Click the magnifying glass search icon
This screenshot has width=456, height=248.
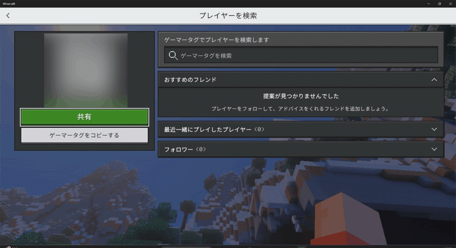pyautogui.click(x=173, y=55)
